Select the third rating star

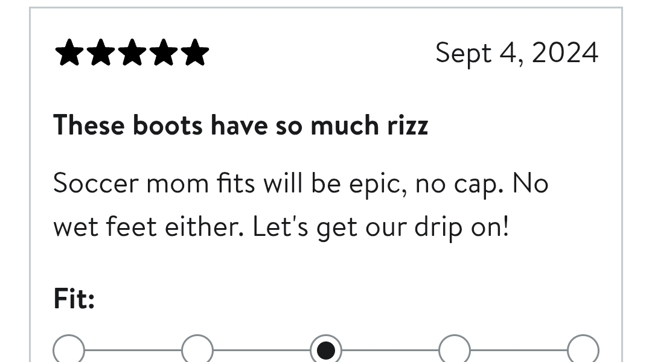[132, 53]
